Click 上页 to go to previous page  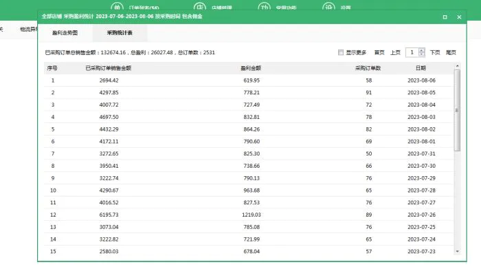point(395,52)
